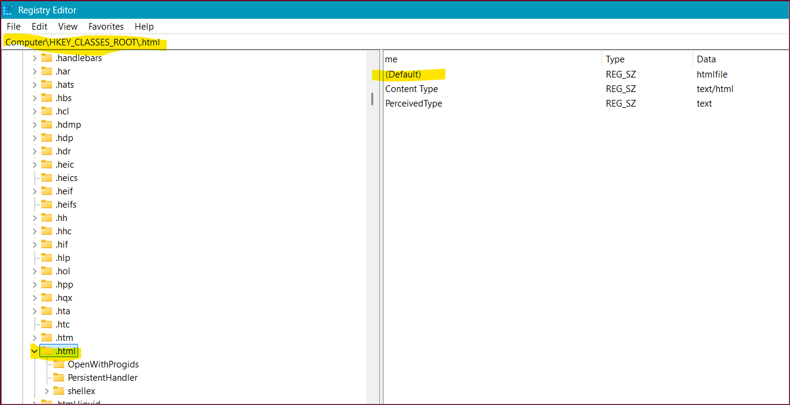Viewport: 790px width, 405px height.
Task: Click the htmlfile data cell
Action: [x=712, y=74]
